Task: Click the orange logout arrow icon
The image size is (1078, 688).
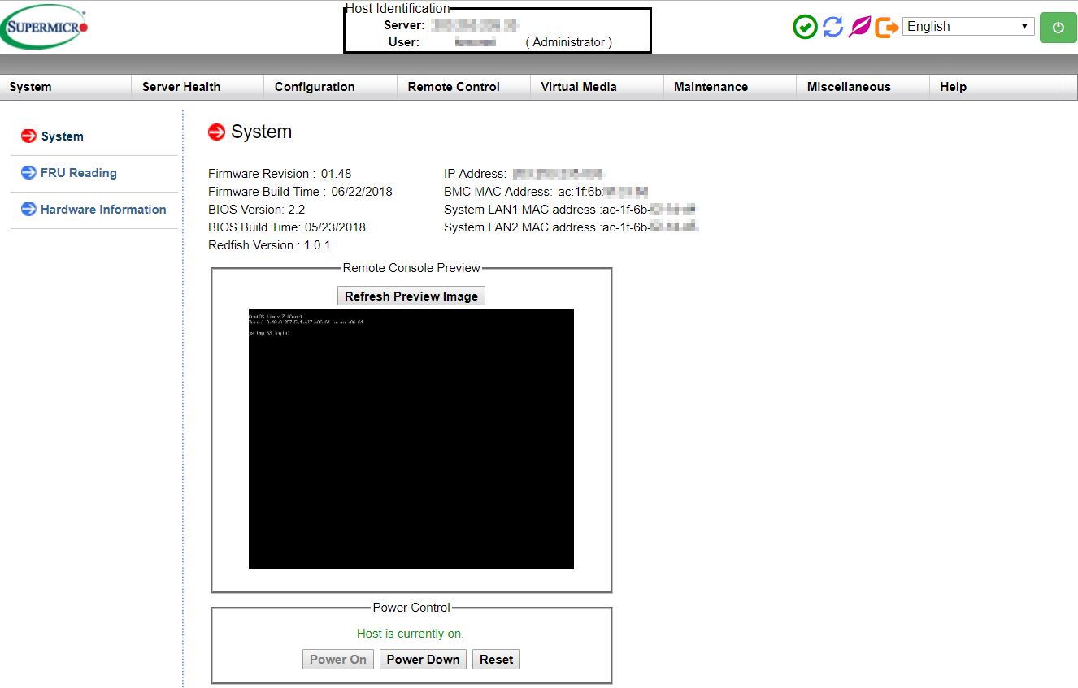Action: 886,27
